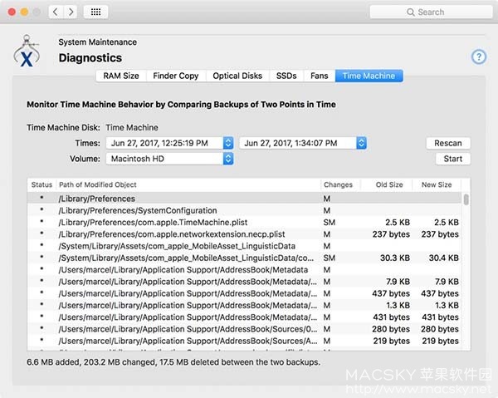Select the AddressBook/Metadata/... row with 431 bytes
This screenshot has height=398, width=498.
(244, 317)
